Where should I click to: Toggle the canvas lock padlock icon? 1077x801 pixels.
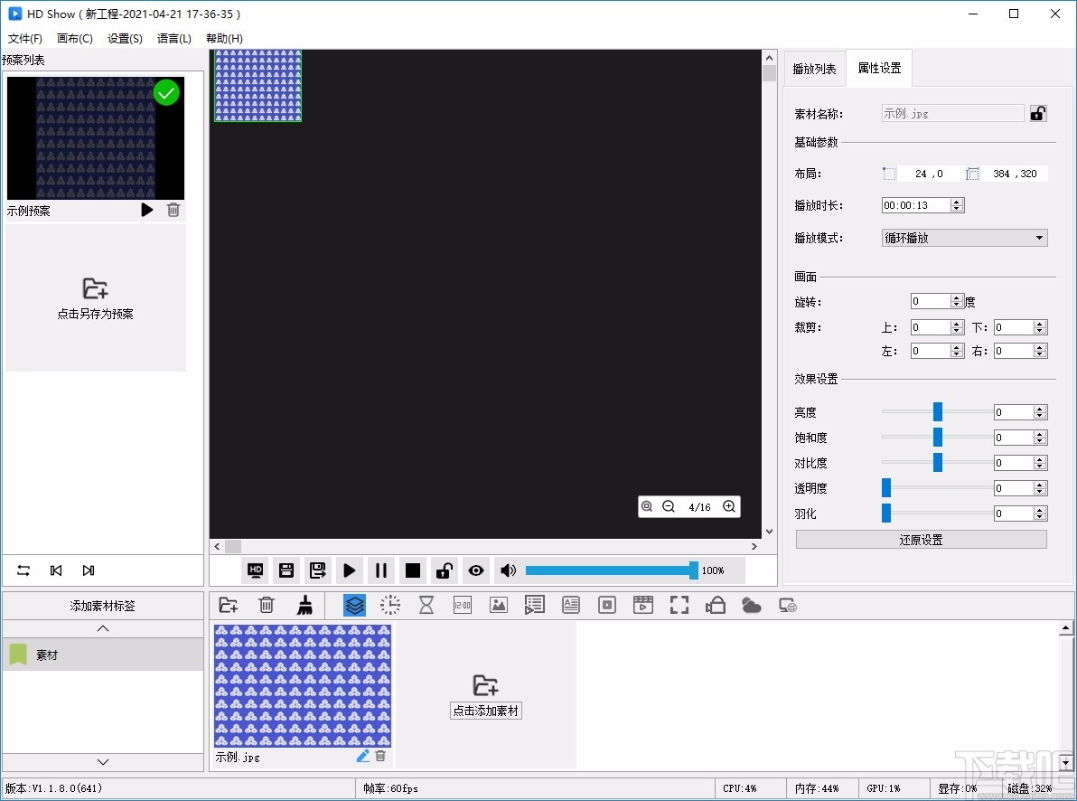[x=445, y=570]
